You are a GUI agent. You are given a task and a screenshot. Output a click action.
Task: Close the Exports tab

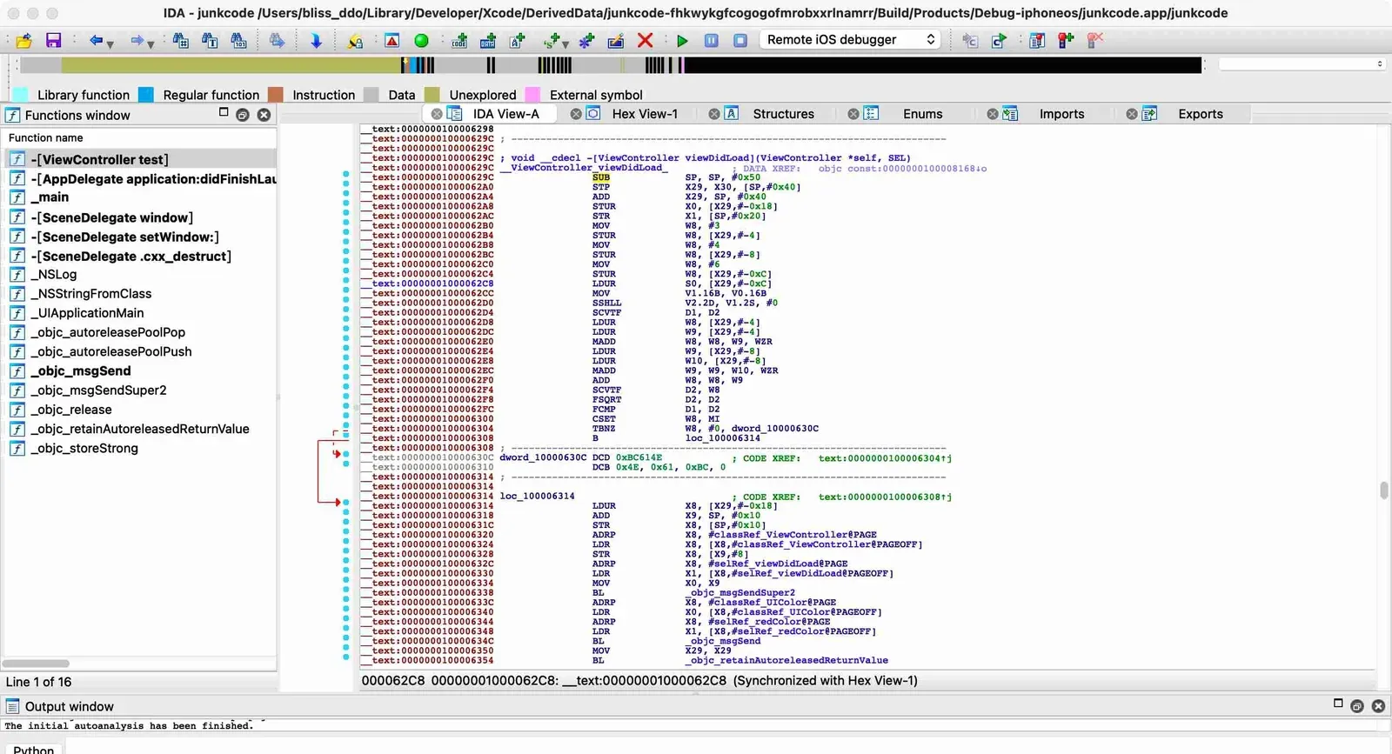pos(1132,114)
